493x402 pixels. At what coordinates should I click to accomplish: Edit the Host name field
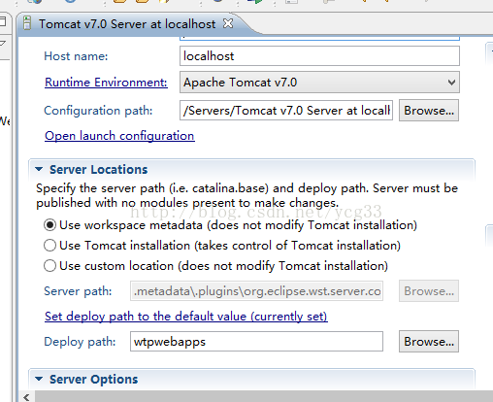coord(319,56)
